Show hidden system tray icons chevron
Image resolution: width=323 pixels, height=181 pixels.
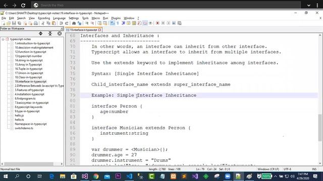tap(276, 176)
